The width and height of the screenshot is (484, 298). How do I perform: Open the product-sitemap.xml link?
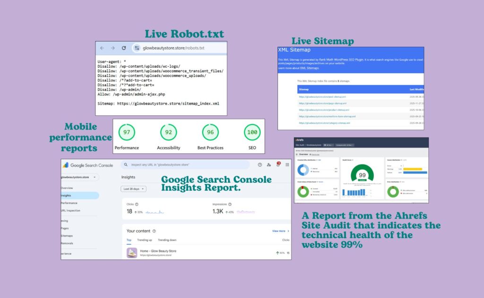click(324, 110)
